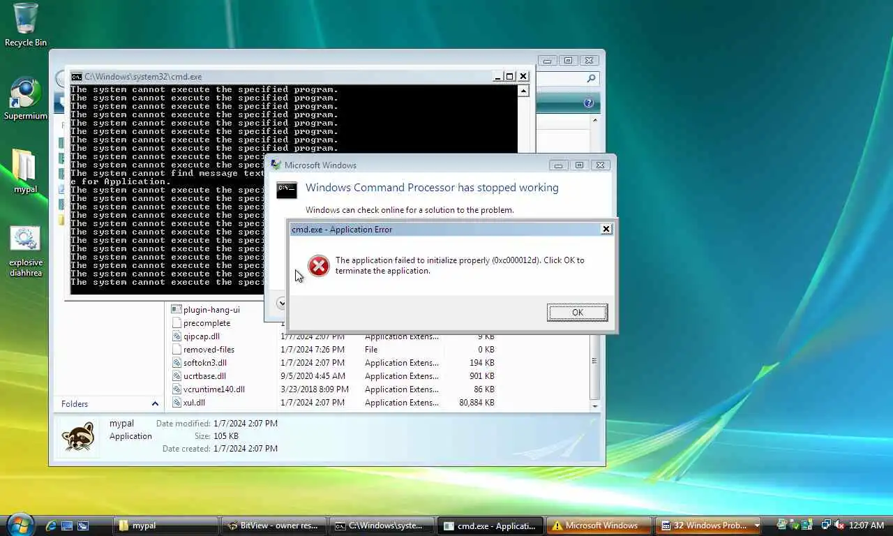893x536 pixels.
Task: Select the explosive diahhrea desktop icon
Action: (x=26, y=252)
